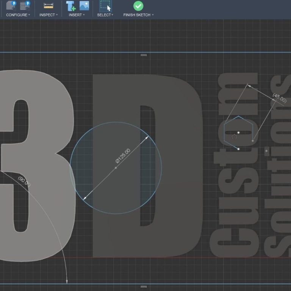Click the Insert bolt icon with green plus
The height and width of the screenshot is (291, 291).
pyautogui.click(x=70, y=6)
